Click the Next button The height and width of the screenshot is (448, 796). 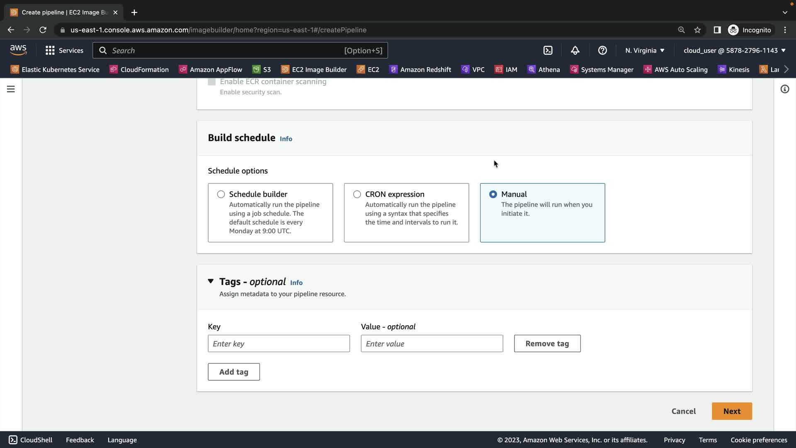pos(732,411)
